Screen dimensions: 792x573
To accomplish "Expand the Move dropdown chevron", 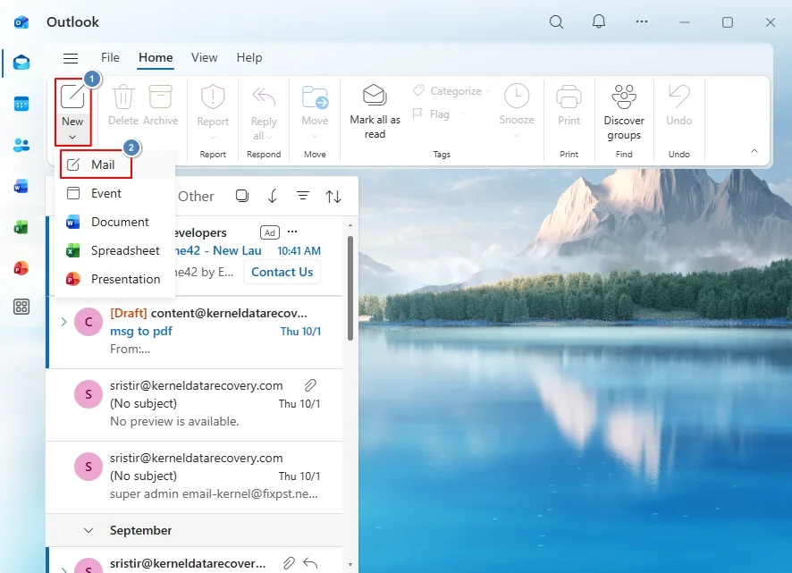I will [x=315, y=137].
